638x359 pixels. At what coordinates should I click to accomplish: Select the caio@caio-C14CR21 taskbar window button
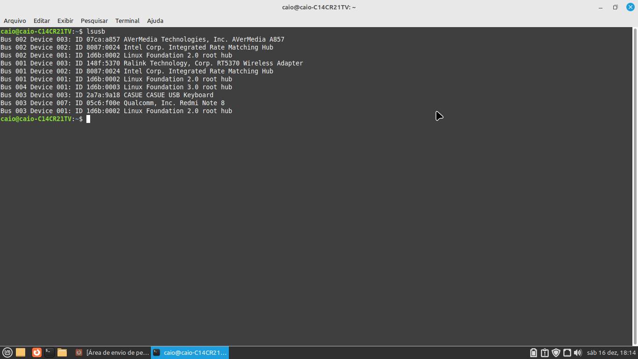click(190, 352)
